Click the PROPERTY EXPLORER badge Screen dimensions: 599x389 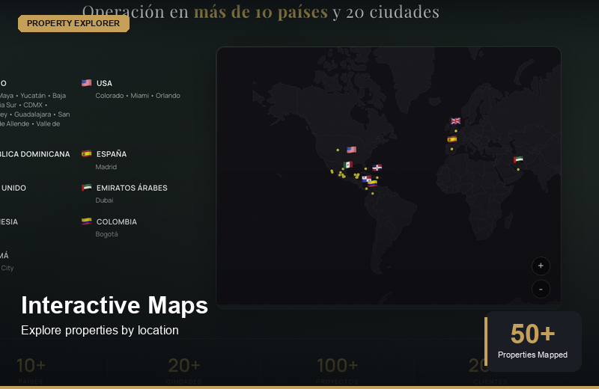73,23
